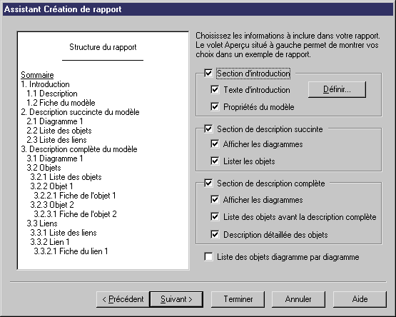
Task: Uncheck Afficher les diagrammes in complète section
Action: click(215, 199)
